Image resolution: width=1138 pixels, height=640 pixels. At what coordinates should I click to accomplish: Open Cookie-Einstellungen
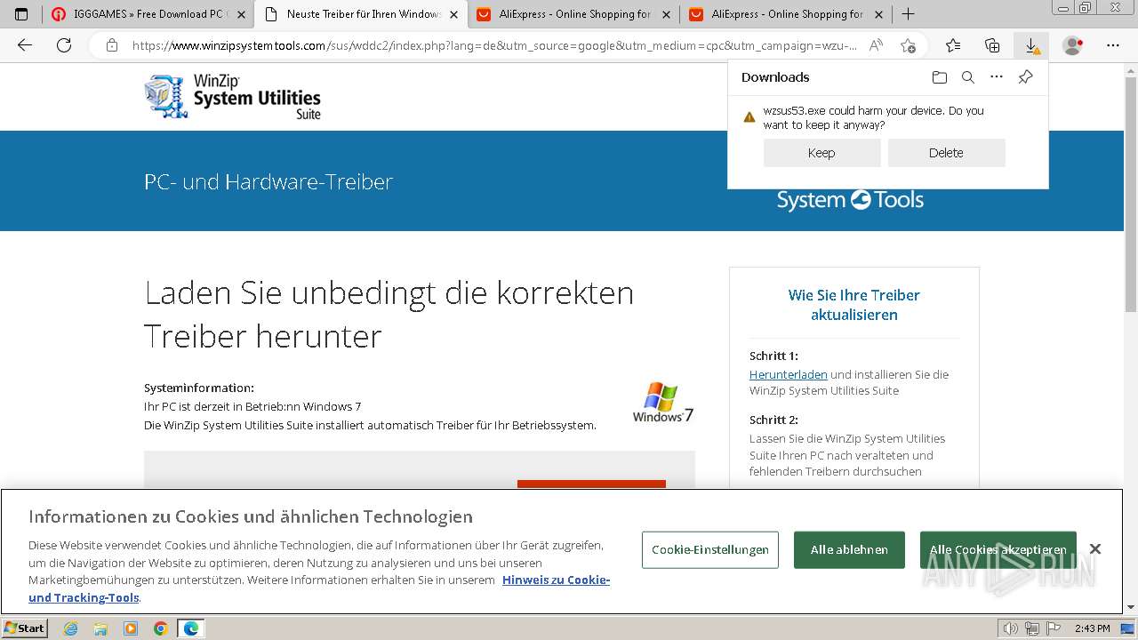click(x=710, y=549)
